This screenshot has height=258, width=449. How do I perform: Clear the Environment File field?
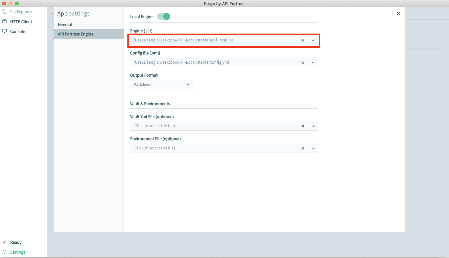[303, 148]
